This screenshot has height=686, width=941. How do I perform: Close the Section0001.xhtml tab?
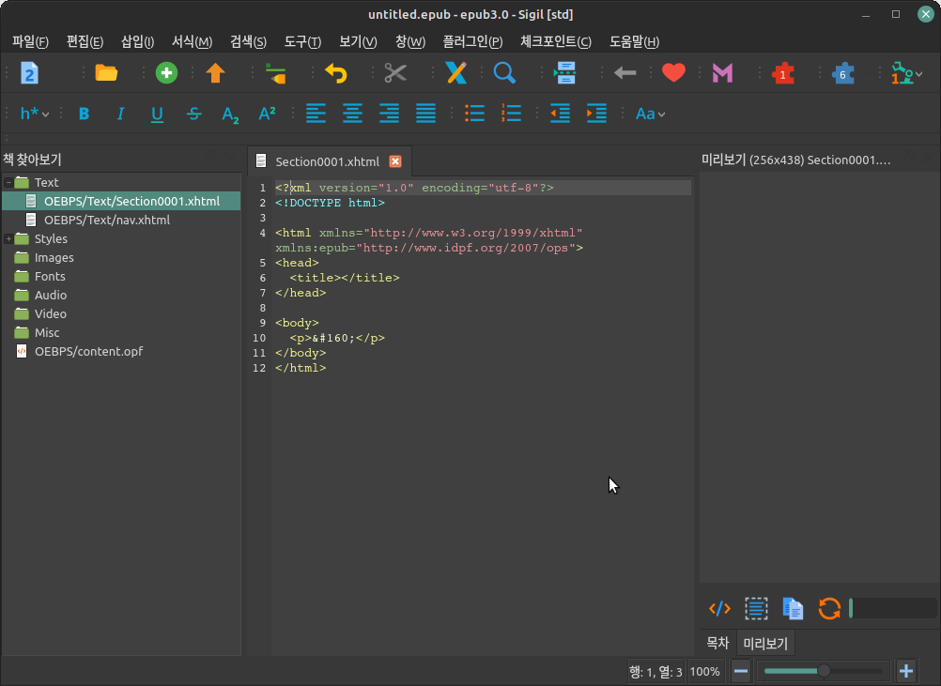395,161
